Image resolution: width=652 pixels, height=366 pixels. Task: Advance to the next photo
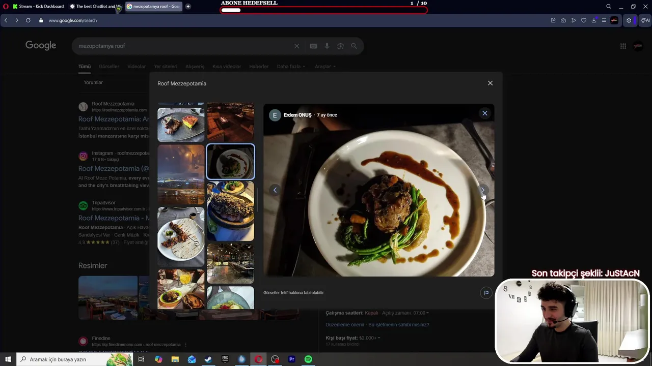pyautogui.click(x=483, y=190)
